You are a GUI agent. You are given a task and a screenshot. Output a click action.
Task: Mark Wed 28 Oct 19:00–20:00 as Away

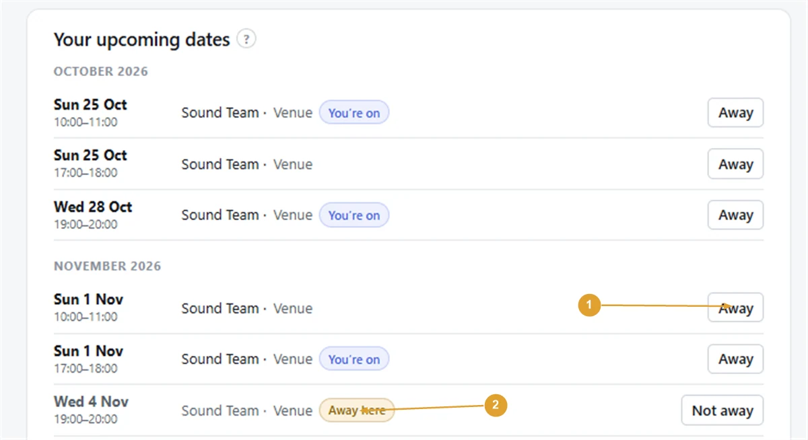click(x=735, y=215)
